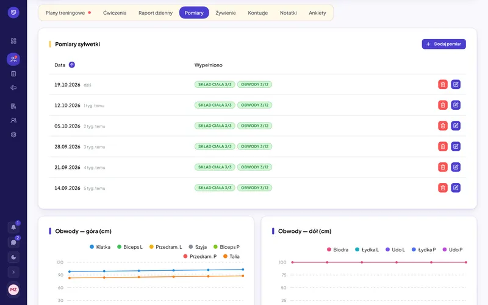488x305 pixels.
Task: Open the Raport dzienny tab
Action: [x=156, y=13]
